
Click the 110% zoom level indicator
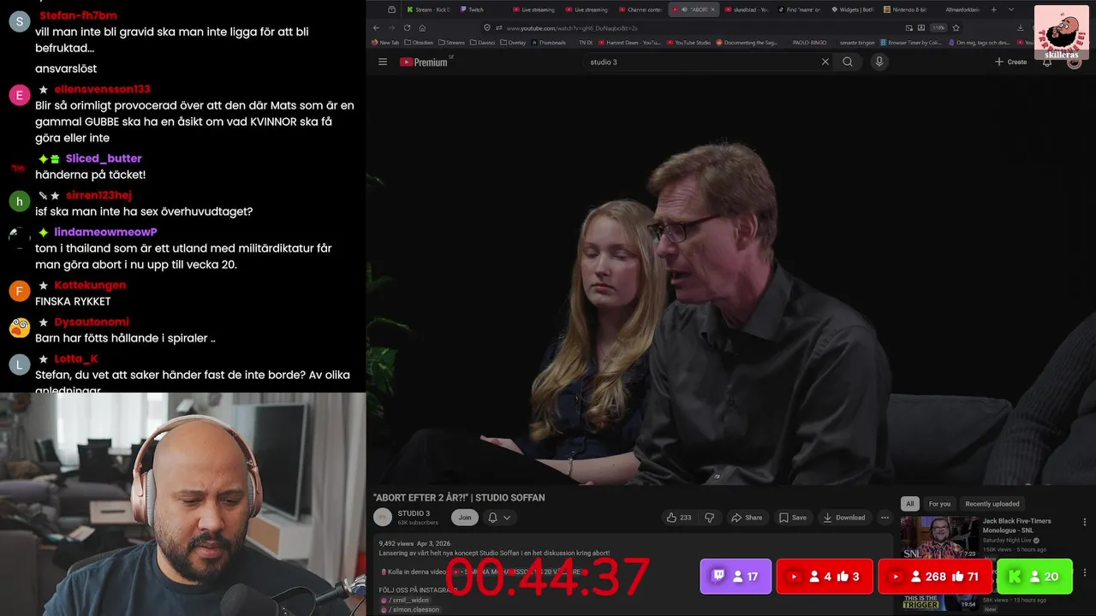pyautogui.click(x=939, y=27)
